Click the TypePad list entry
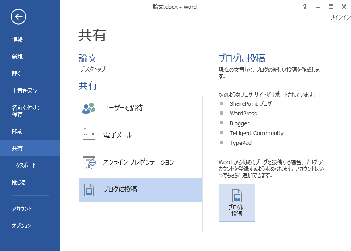The image size is (351, 251). pyautogui.click(x=240, y=143)
